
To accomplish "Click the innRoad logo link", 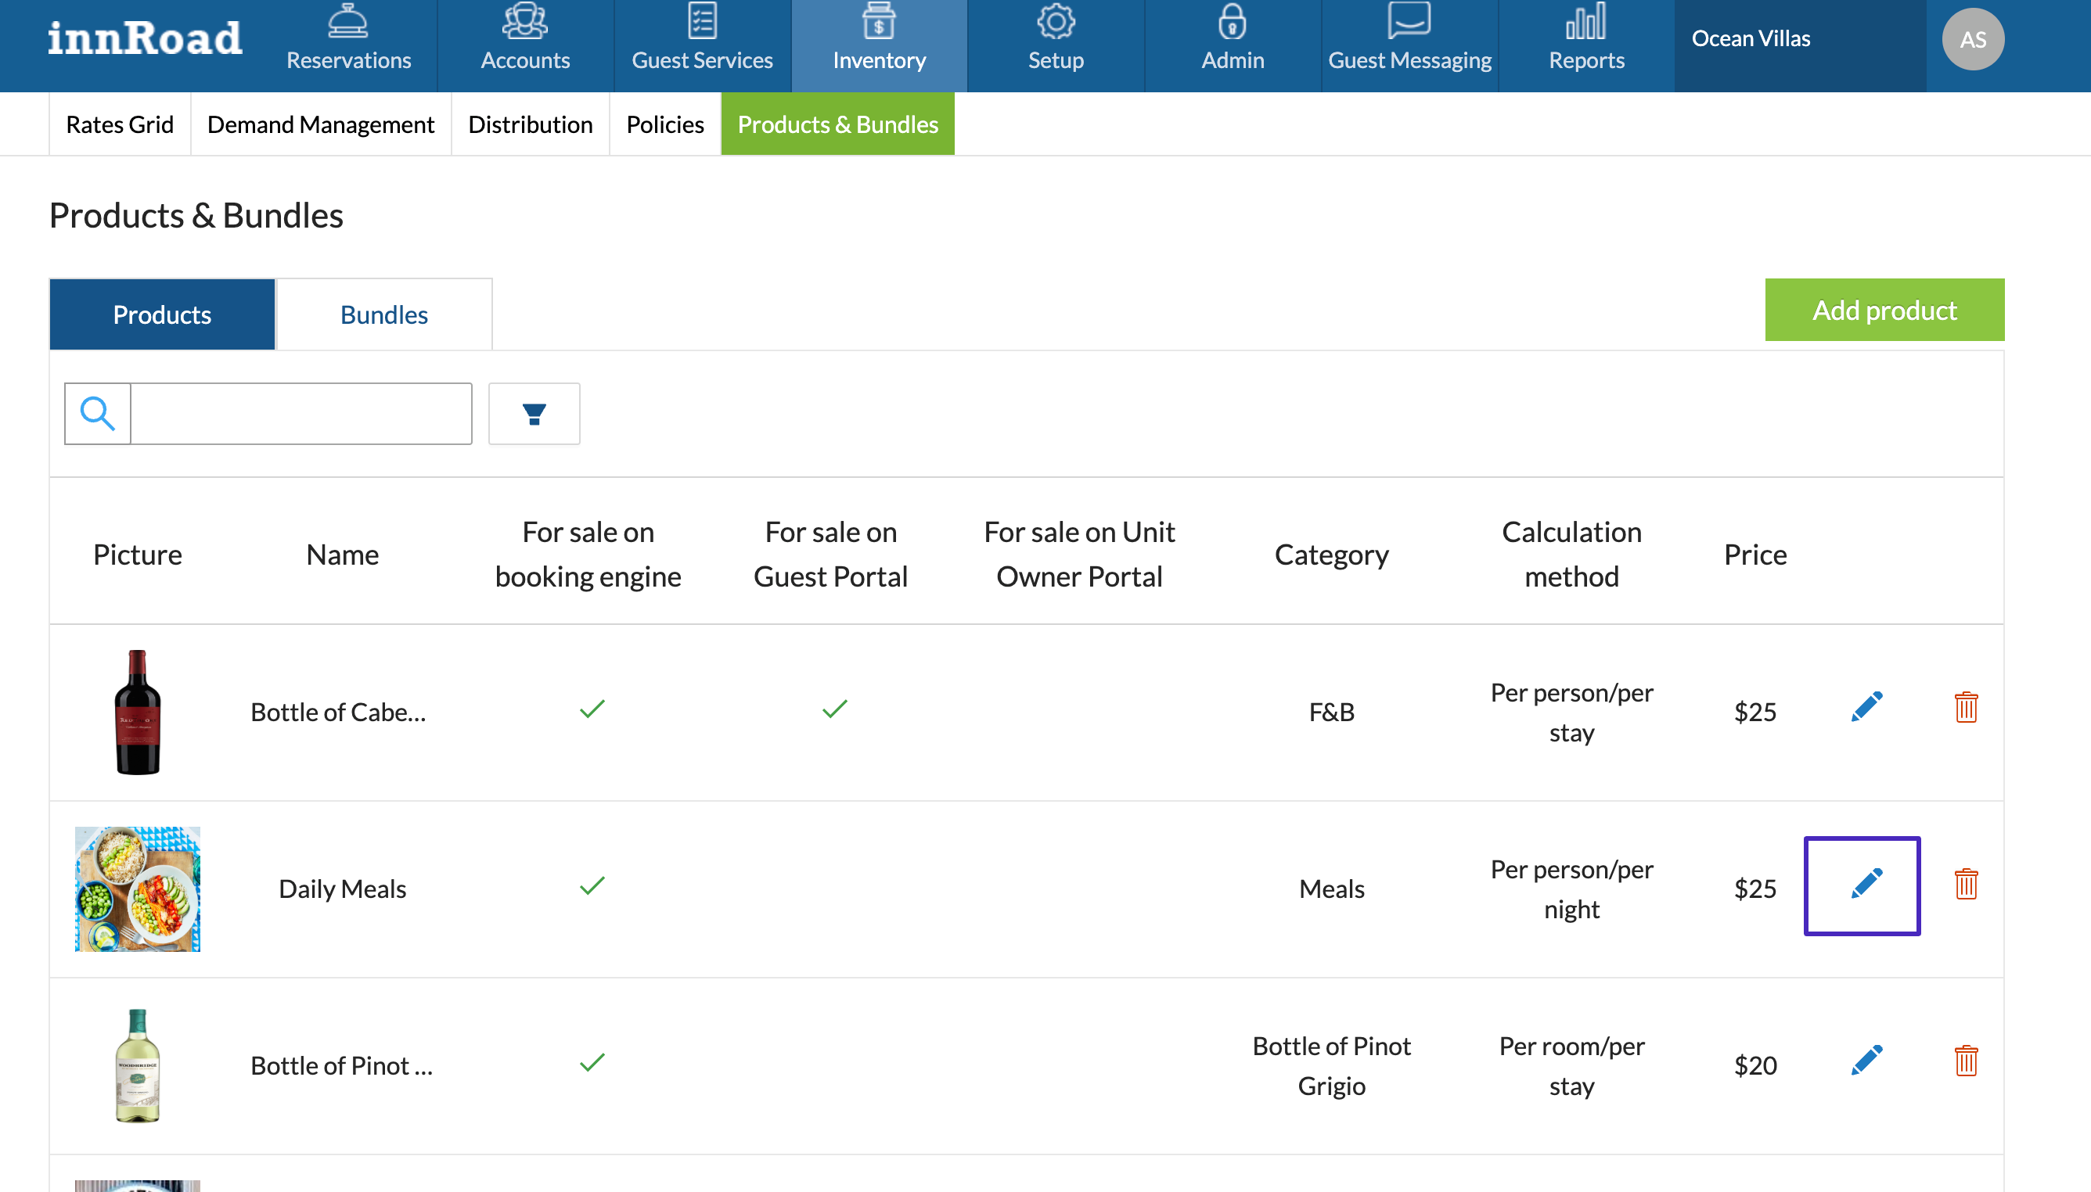I will [x=145, y=38].
